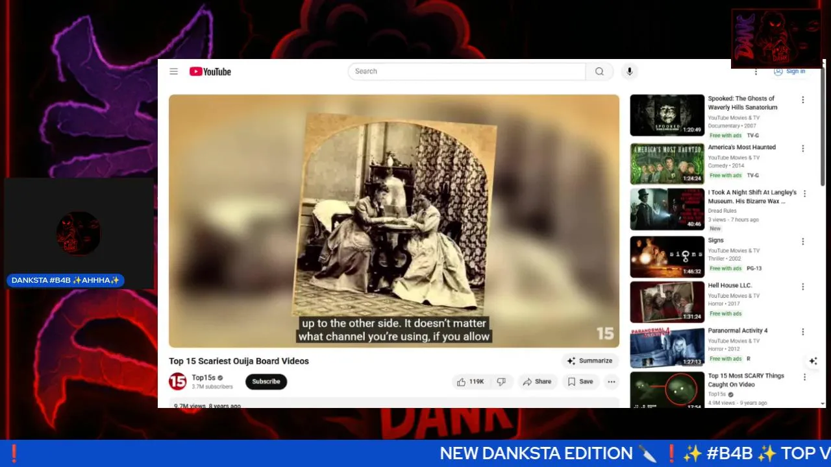
Task: Click the Search text field
Action: tap(467, 71)
